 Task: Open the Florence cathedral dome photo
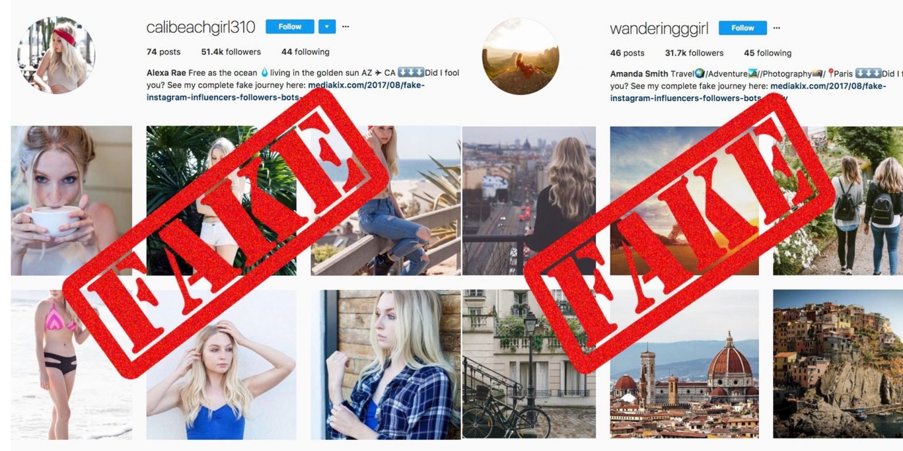[x=684, y=364]
